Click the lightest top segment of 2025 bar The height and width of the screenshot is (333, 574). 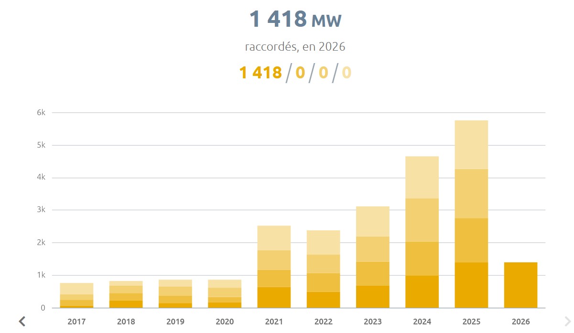471,144
